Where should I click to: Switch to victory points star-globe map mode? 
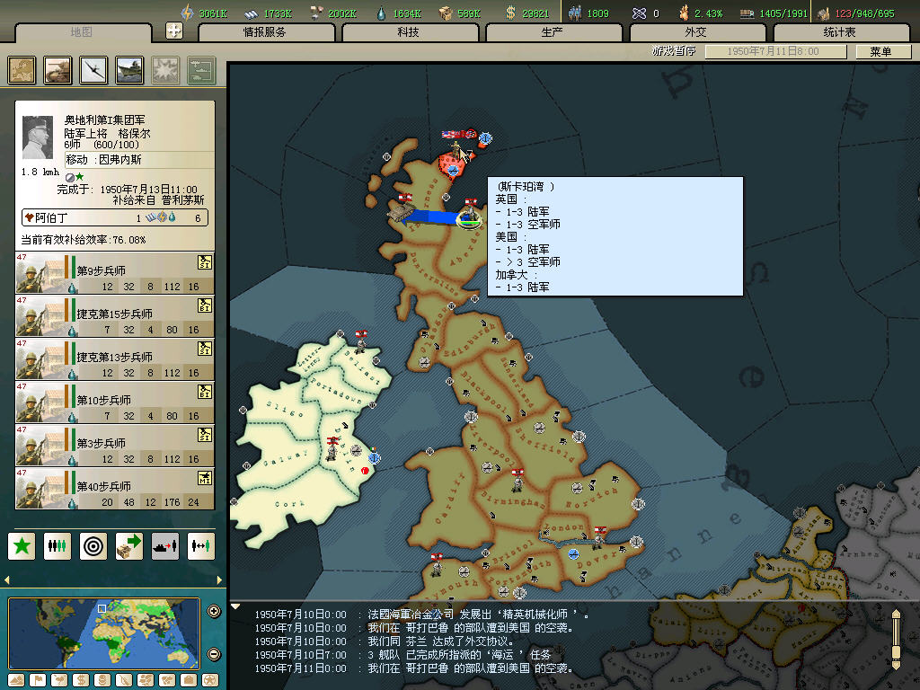[209, 681]
